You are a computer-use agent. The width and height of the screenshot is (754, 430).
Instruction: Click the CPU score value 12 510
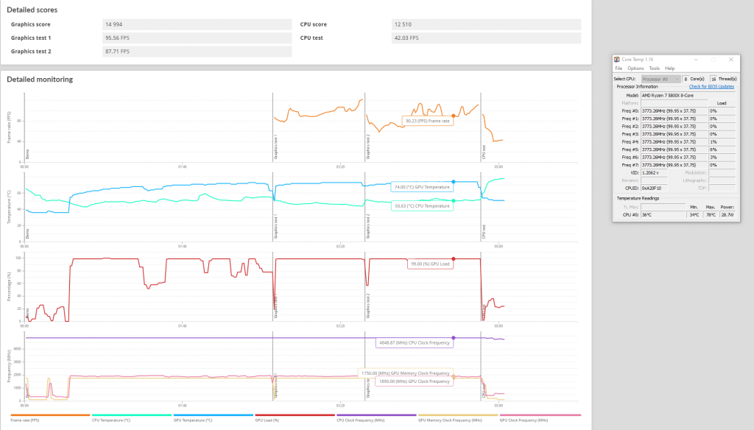point(486,24)
